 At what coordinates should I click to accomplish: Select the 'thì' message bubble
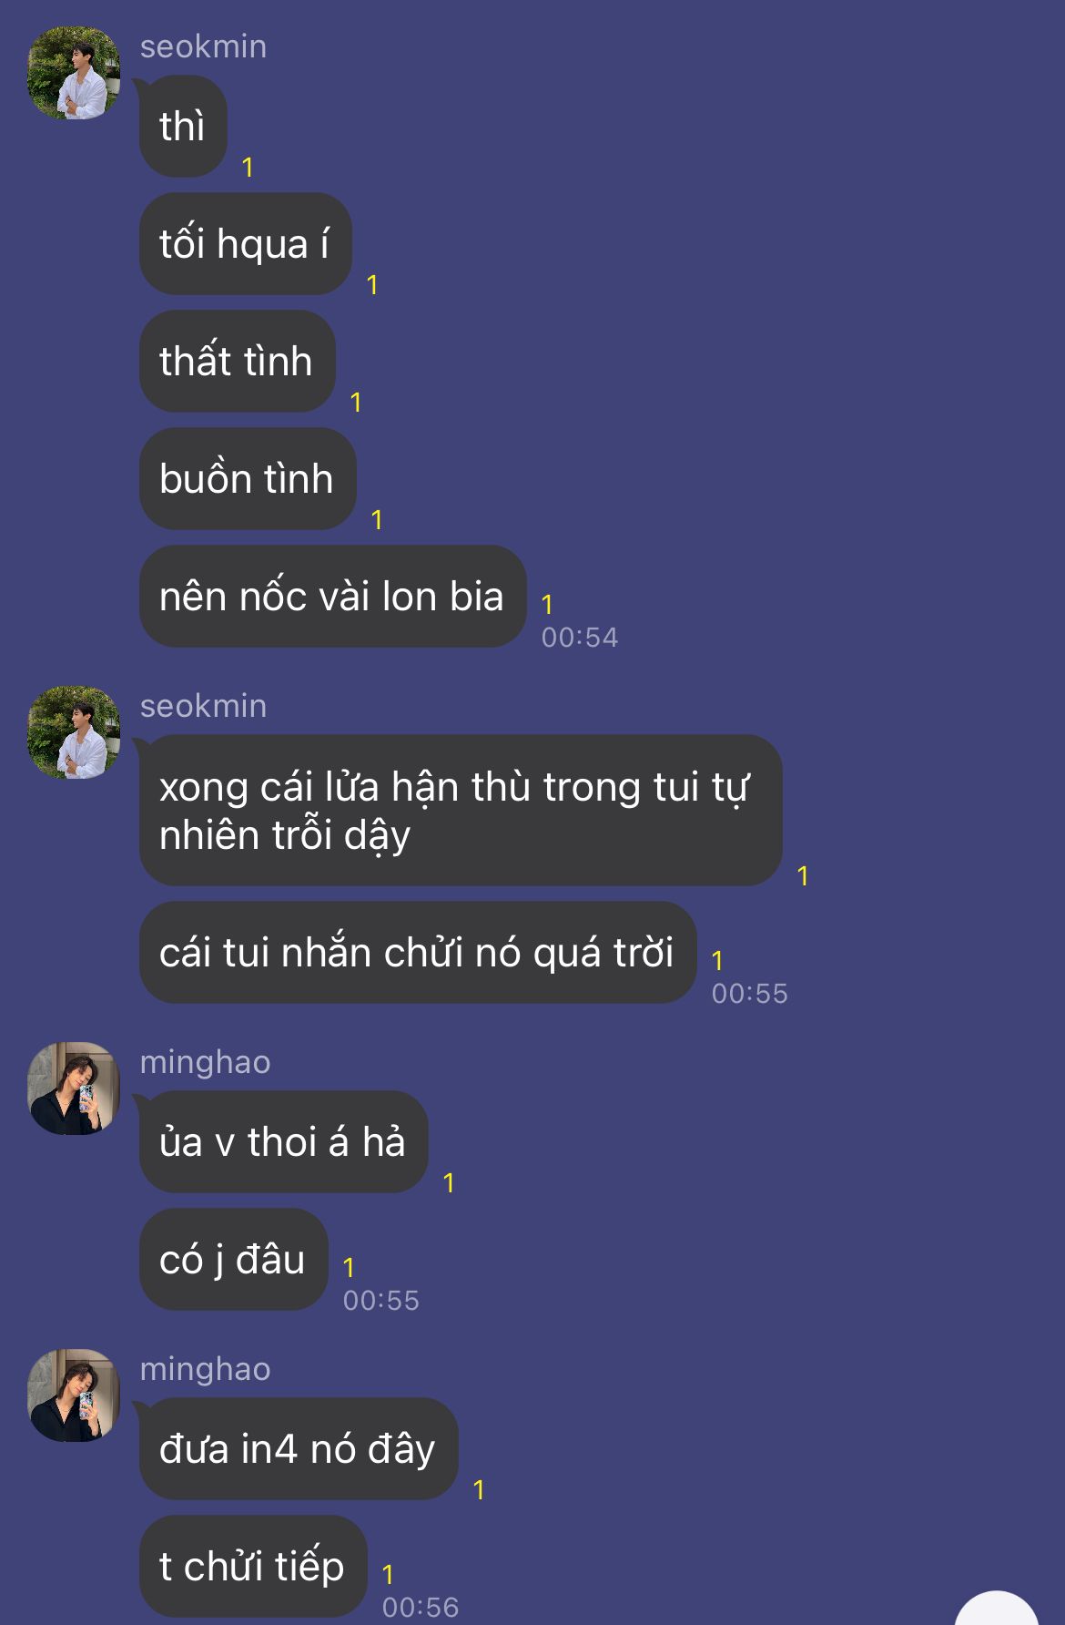[182, 127]
